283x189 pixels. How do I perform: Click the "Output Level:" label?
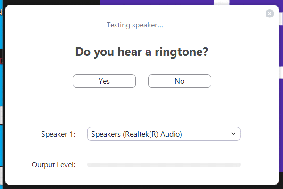[x=53, y=165]
